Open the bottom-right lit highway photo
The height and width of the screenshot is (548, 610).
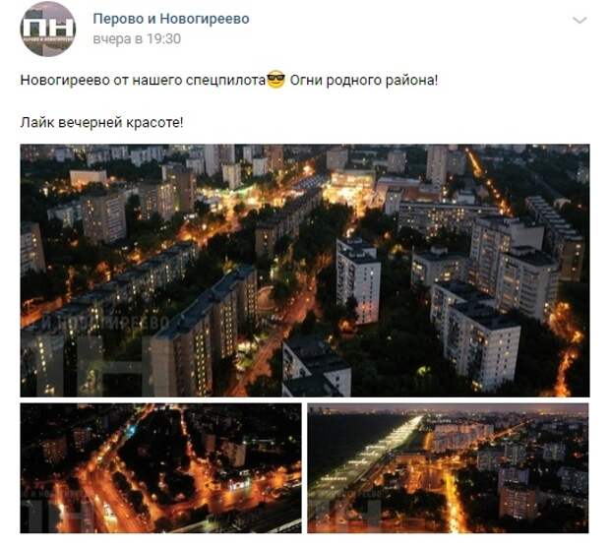coord(448,468)
